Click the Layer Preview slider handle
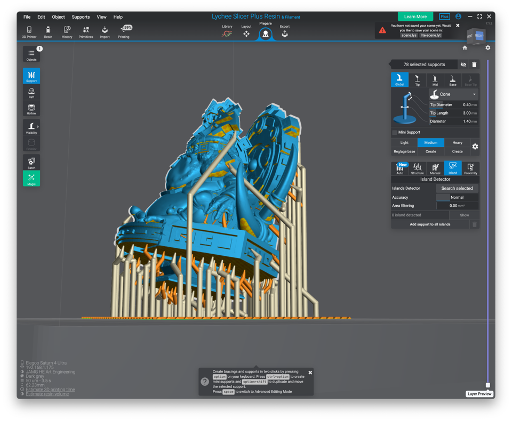512x421 pixels. pos(487,385)
